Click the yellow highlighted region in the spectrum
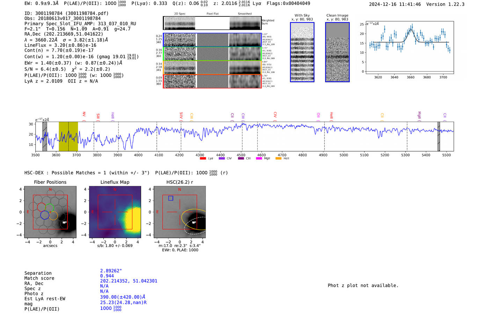The height and width of the screenshot is (333, 489). click(68, 137)
